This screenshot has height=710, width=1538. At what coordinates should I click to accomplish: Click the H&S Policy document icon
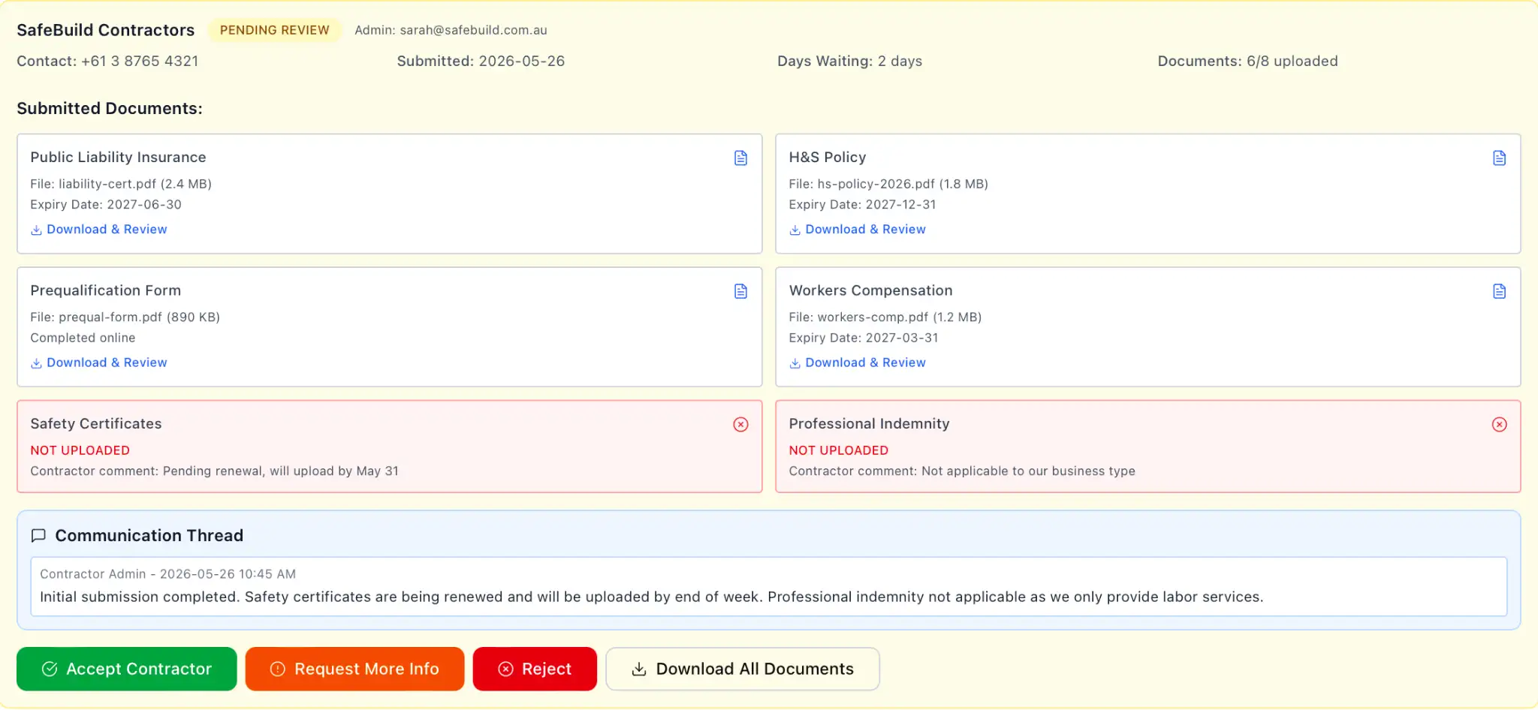pyautogui.click(x=1499, y=158)
